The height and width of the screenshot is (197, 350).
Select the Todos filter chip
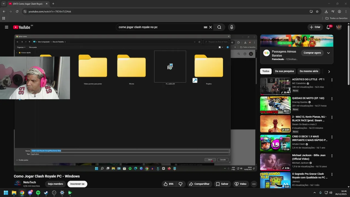pos(266,71)
